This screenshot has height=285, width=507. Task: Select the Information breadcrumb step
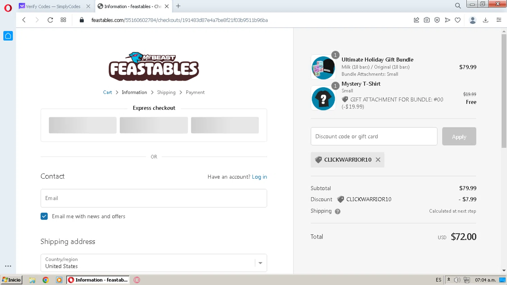pyautogui.click(x=134, y=92)
